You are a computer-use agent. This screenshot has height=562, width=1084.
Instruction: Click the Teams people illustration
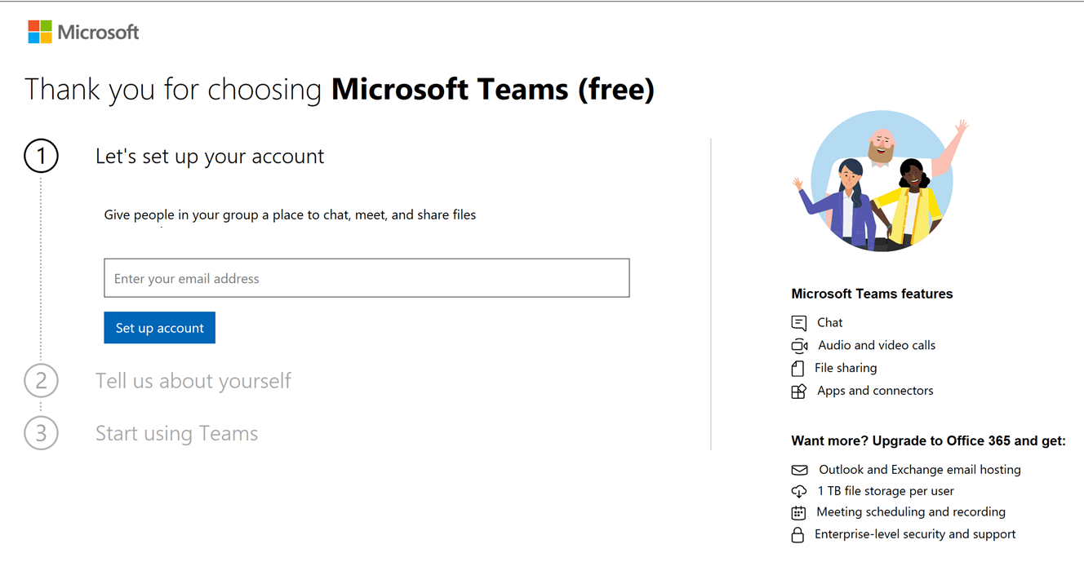pos(880,182)
